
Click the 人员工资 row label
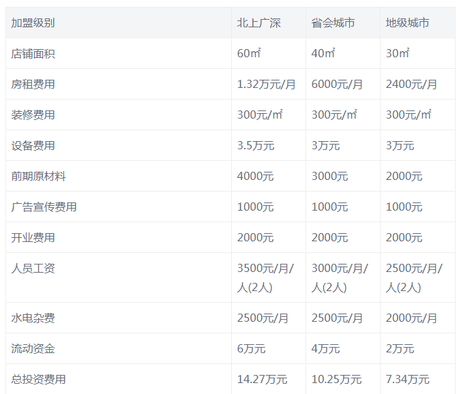tap(33, 269)
